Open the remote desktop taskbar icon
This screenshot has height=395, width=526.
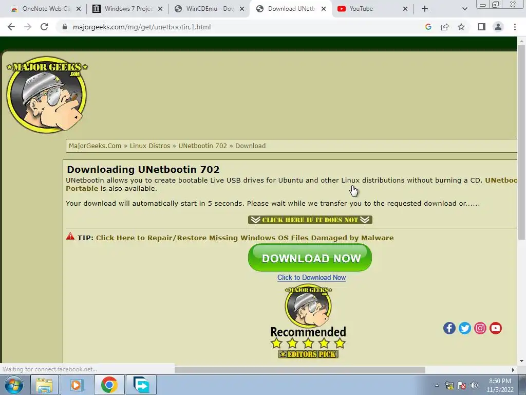point(141,385)
